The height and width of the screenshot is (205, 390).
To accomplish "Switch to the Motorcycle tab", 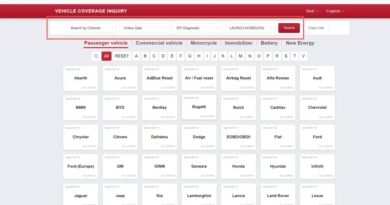I will click(204, 43).
